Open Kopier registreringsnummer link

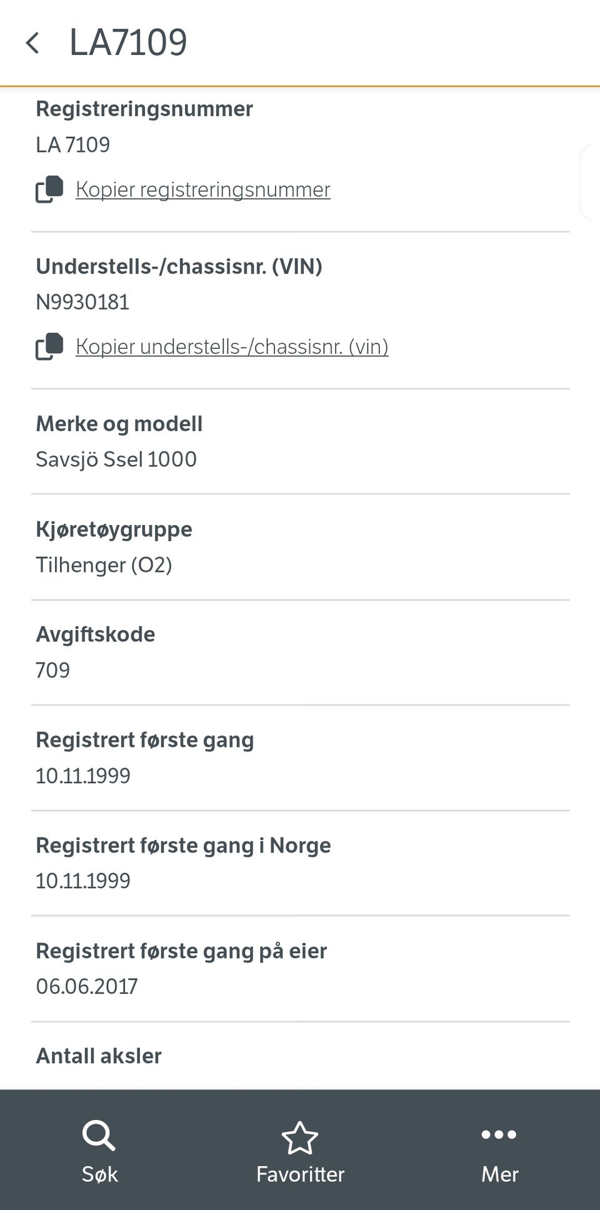[202, 189]
